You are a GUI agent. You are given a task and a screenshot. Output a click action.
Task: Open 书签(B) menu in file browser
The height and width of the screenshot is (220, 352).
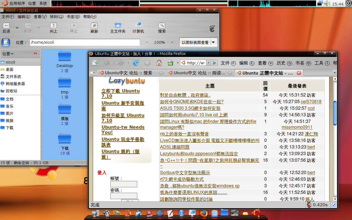(73, 16)
